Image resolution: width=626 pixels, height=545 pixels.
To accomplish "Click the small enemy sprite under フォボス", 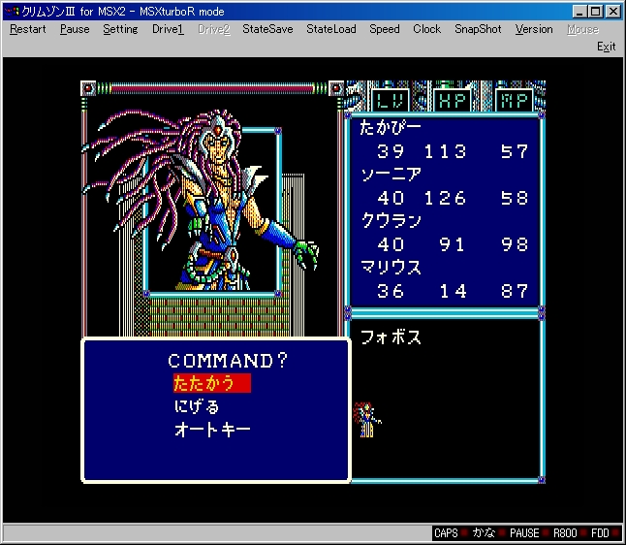I will [x=367, y=419].
